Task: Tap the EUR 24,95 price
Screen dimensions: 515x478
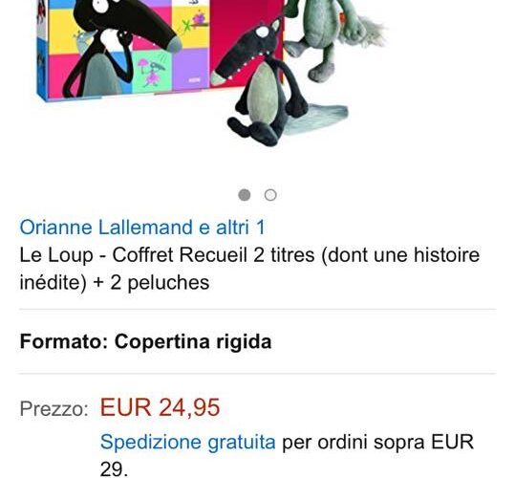Action: click(160, 407)
